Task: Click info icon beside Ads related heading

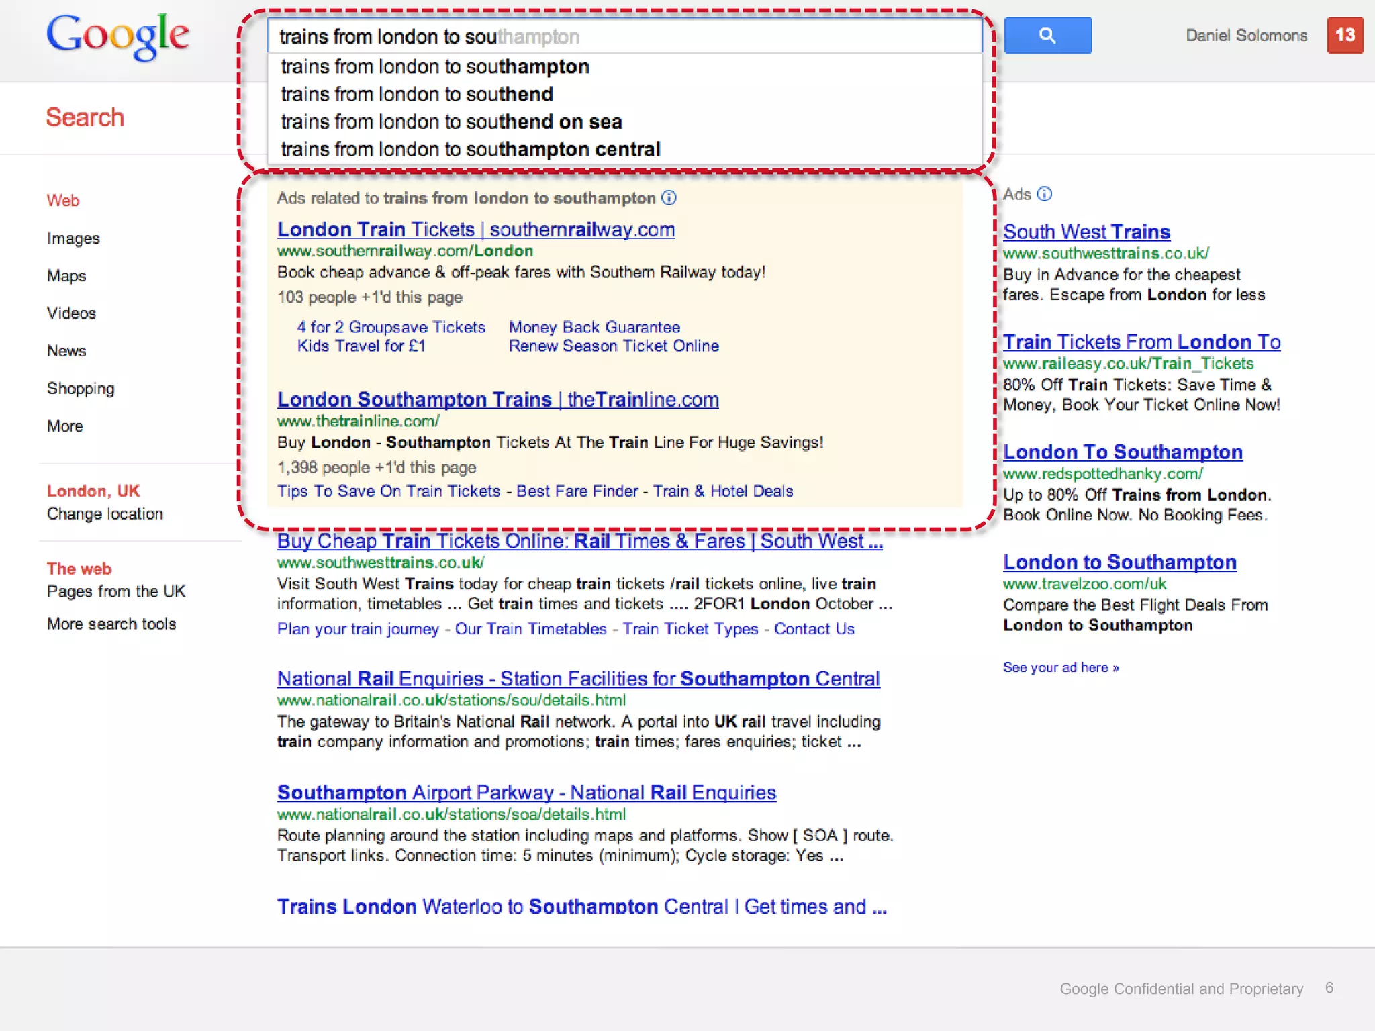Action: pyautogui.click(x=669, y=198)
